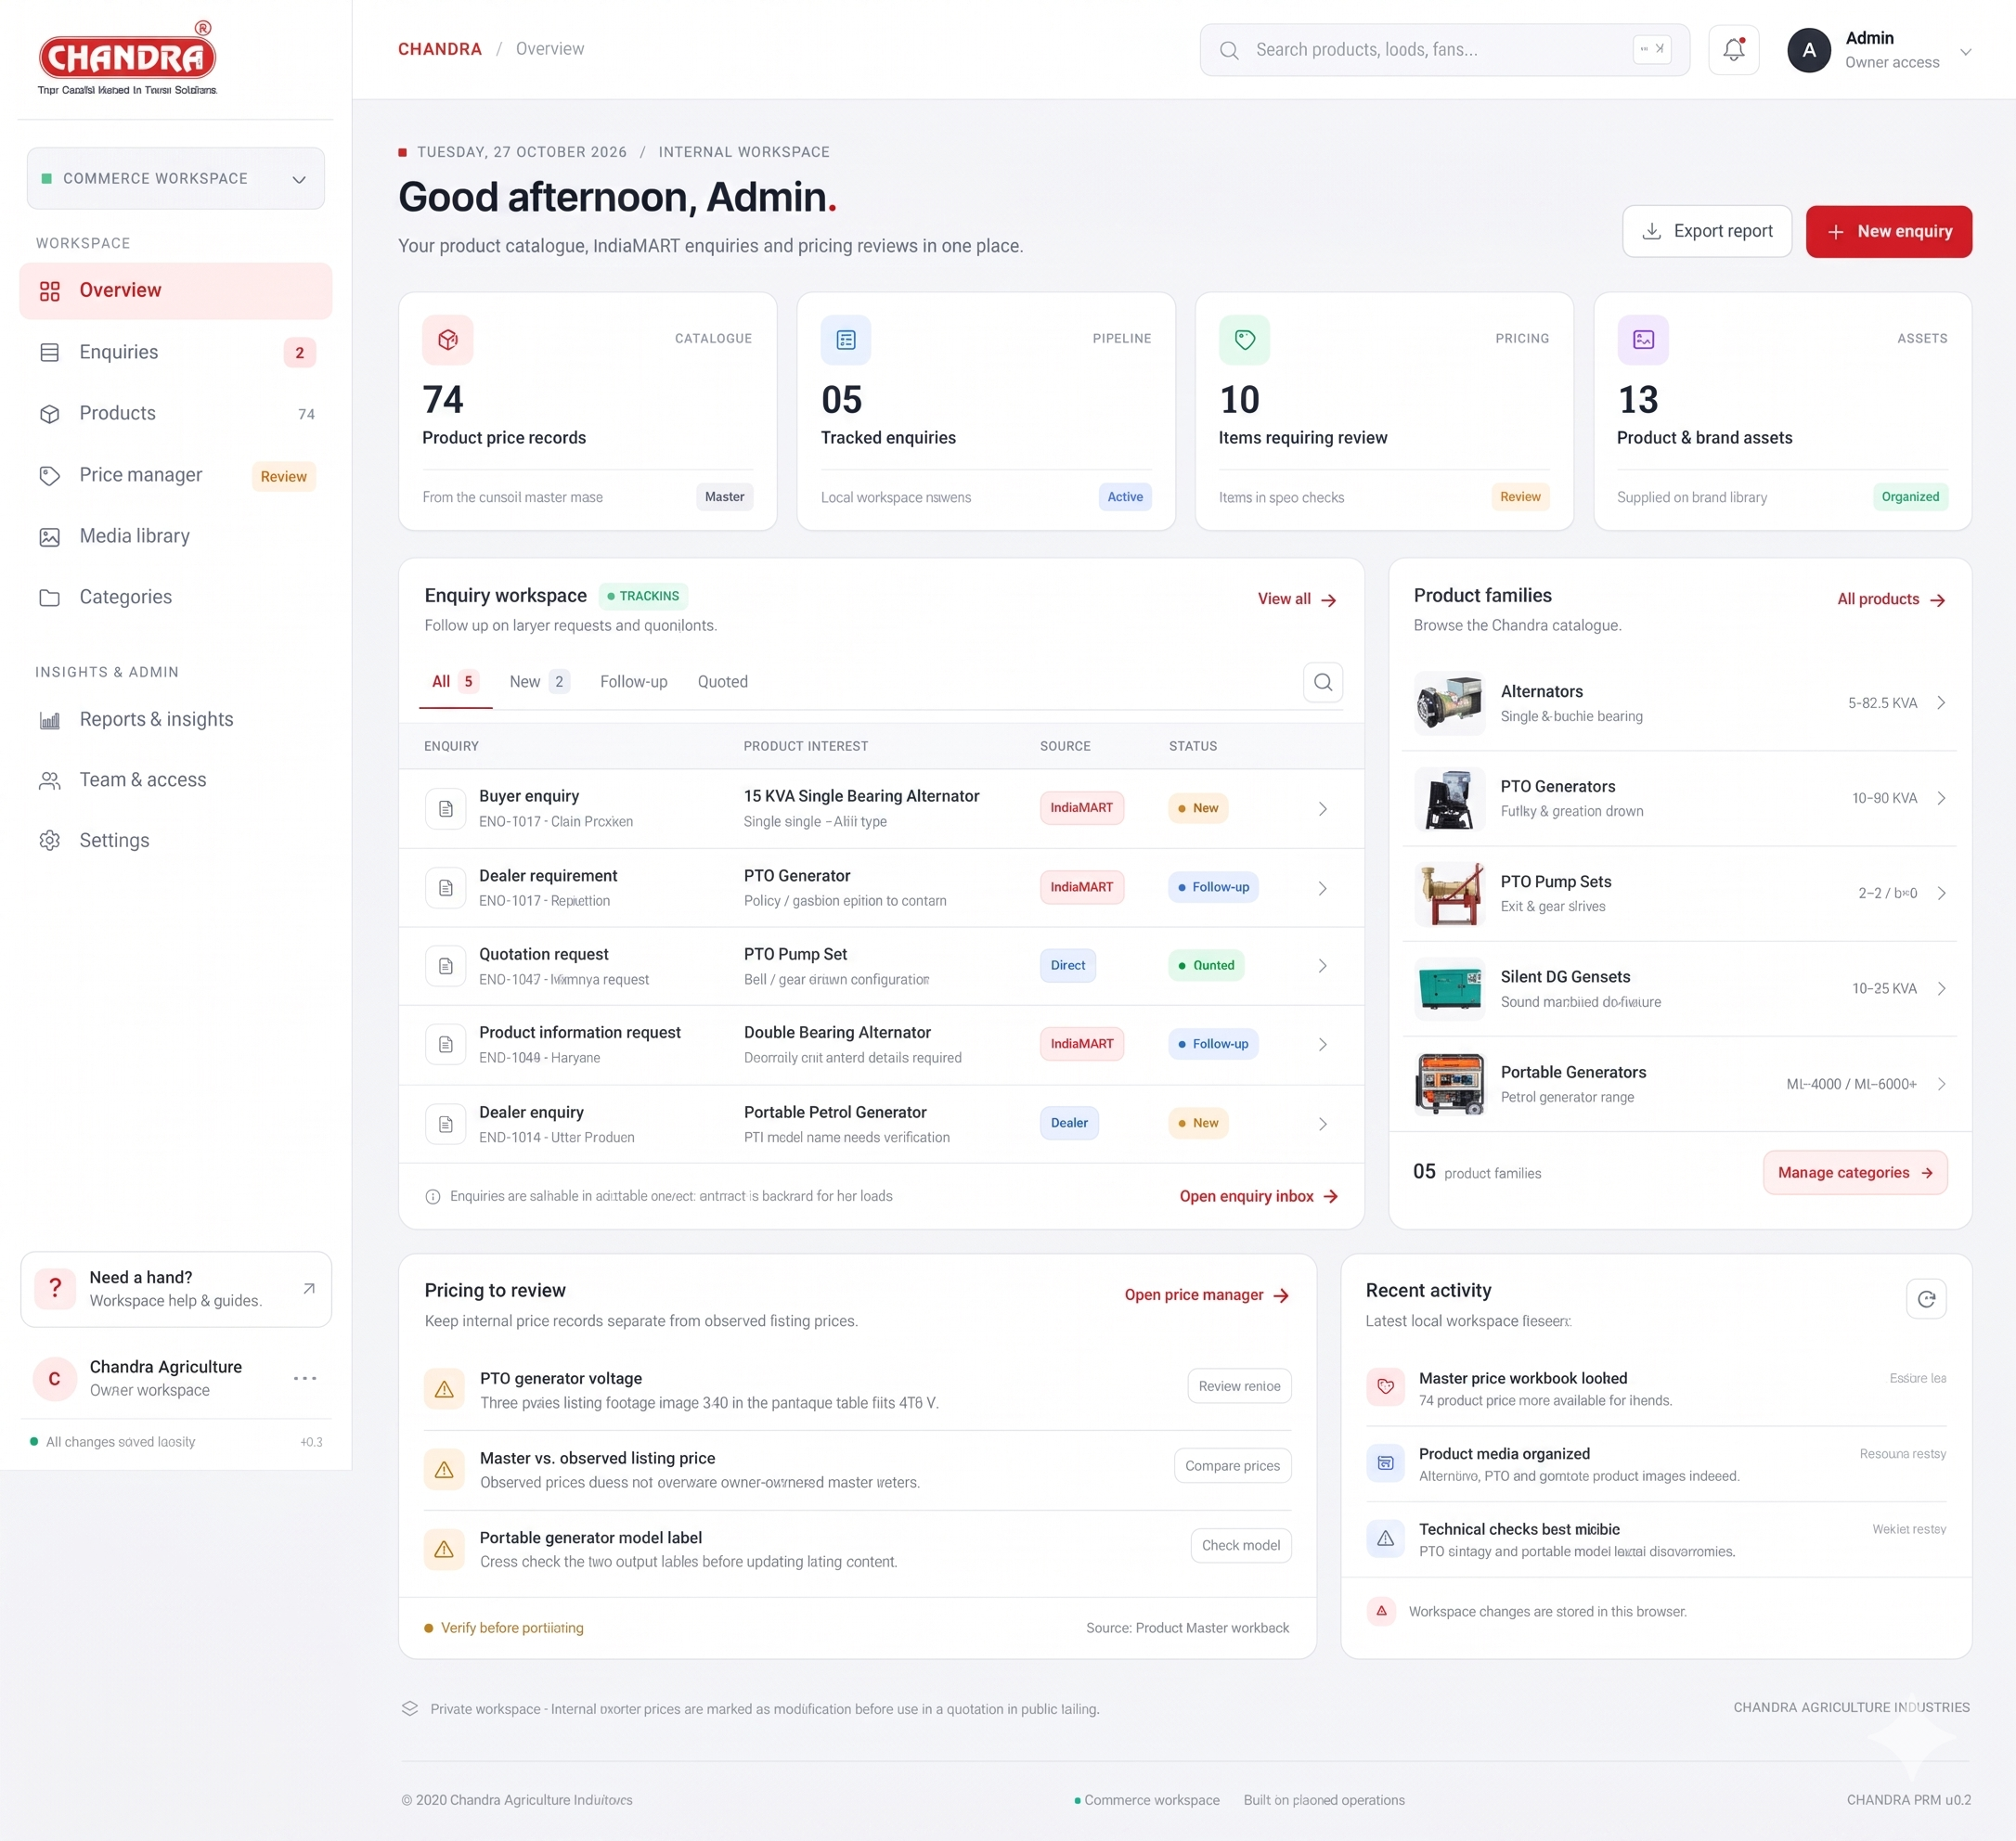Open Media library in sidebar
This screenshot has width=2016, height=1841.
[x=176, y=535]
